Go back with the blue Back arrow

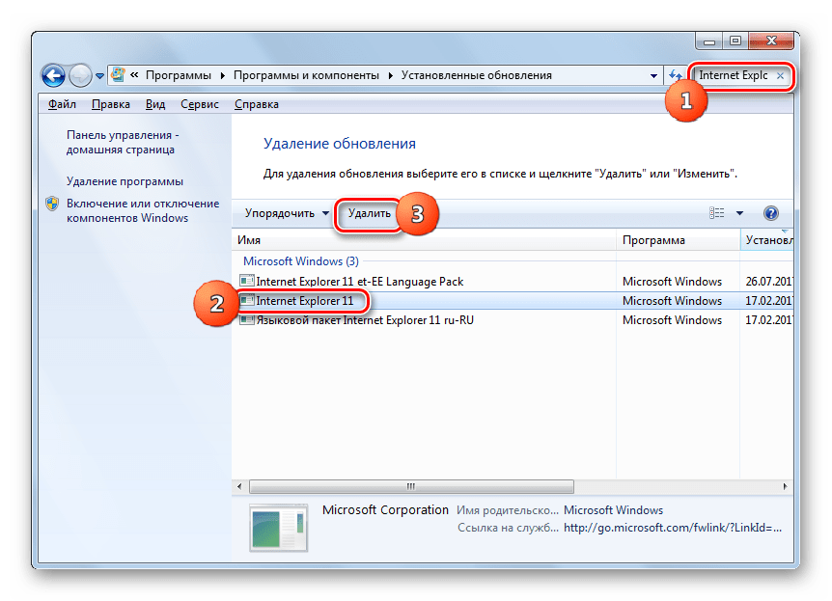tap(54, 75)
